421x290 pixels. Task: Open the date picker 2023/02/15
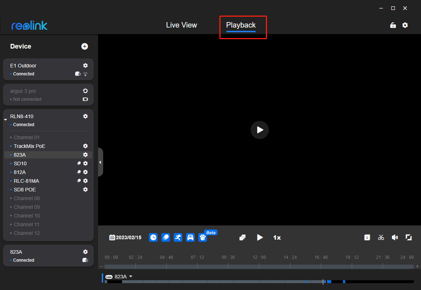(125, 237)
